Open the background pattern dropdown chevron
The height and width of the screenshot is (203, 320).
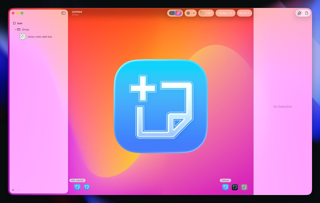(194, 13)
